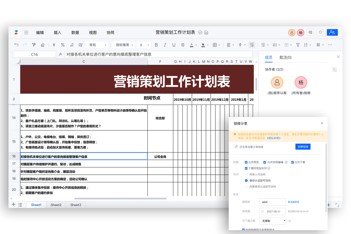Screen dimensions: 351x234
Task: Switch to Sheet3 tab
Action: [x=76, y=205]
